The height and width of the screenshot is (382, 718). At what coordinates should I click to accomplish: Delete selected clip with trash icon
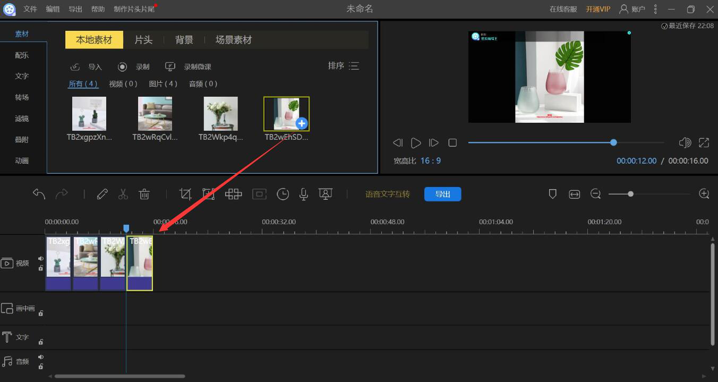[144, 194]
